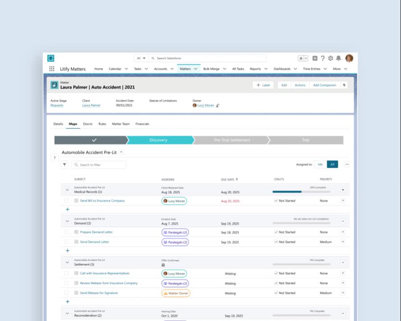401x321 pixels.
Task: Open the Matters nav dropdown chevron
Action: point(196,69)
